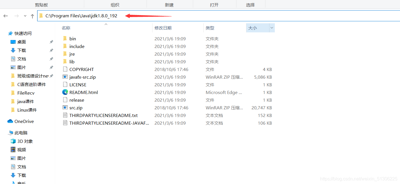Click the '5,086 KB' size cell

[x=263, y=77]
